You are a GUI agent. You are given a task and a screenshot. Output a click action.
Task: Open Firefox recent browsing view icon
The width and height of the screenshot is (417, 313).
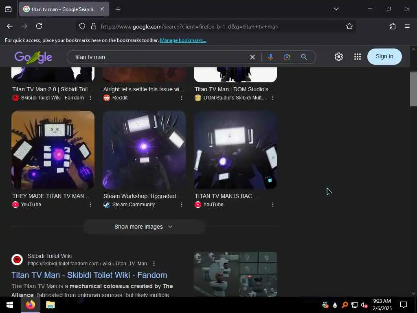pos(8,9)
